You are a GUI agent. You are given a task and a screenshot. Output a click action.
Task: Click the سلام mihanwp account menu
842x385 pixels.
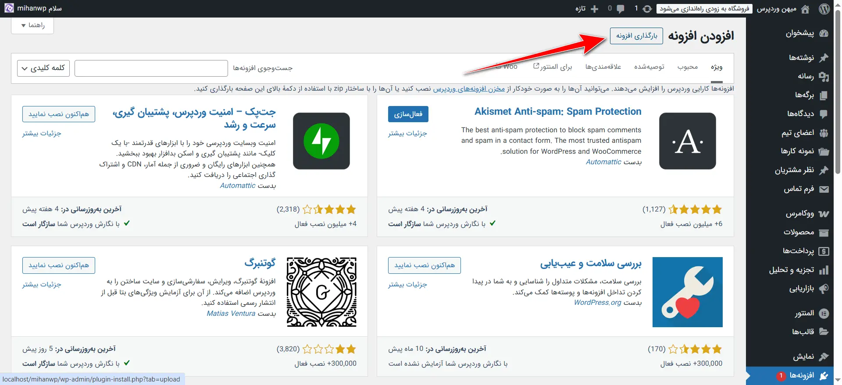click(33, 9)
